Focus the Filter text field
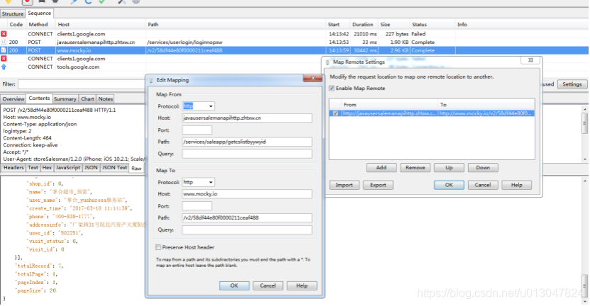The image size is (590, 306). tap(82, 84)
